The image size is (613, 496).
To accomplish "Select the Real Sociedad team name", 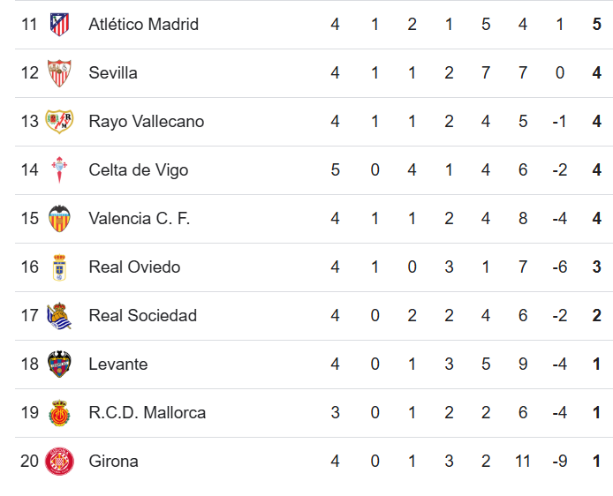I will pos(142,315).
